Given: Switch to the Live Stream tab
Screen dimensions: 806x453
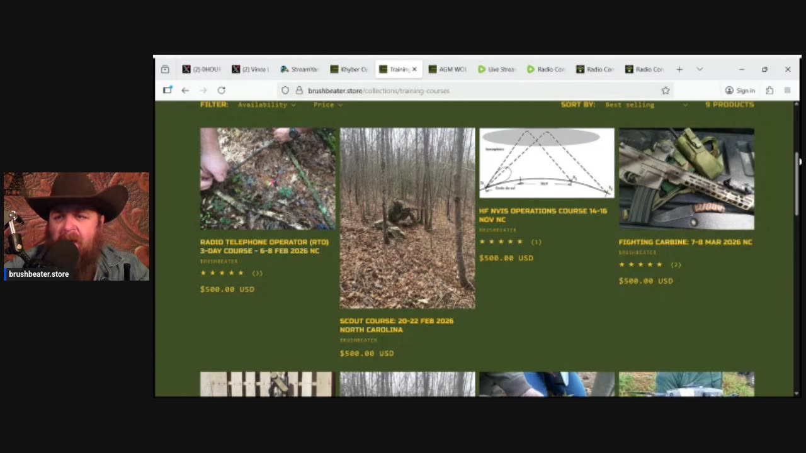Looking at the screenshot, I should 496,69.
